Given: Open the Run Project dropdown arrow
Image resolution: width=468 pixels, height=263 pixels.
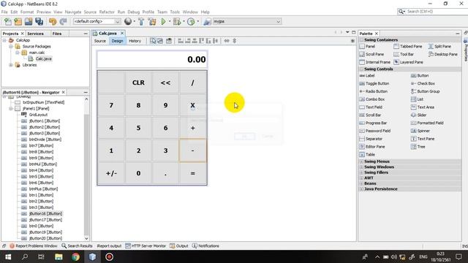Looking at the screenshot, I should [x=170, y=21].
